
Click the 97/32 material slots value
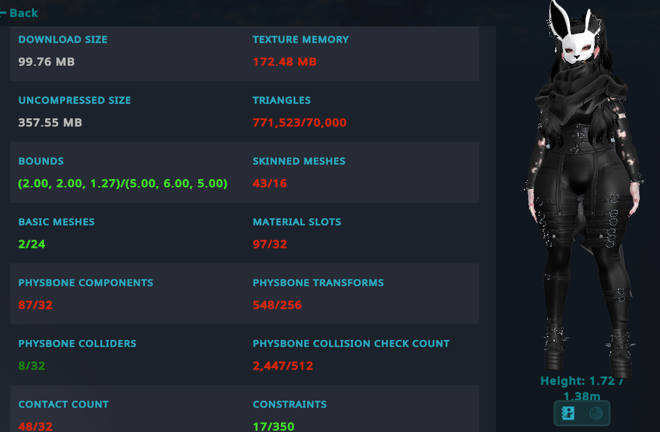click(270, 244)
